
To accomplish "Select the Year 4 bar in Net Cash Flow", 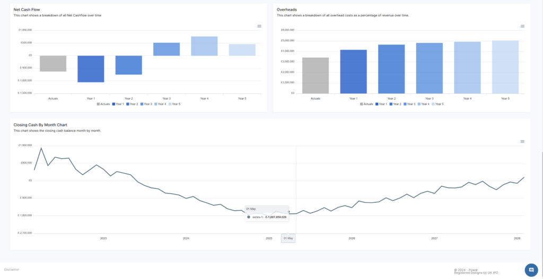I will pos(204,46).
